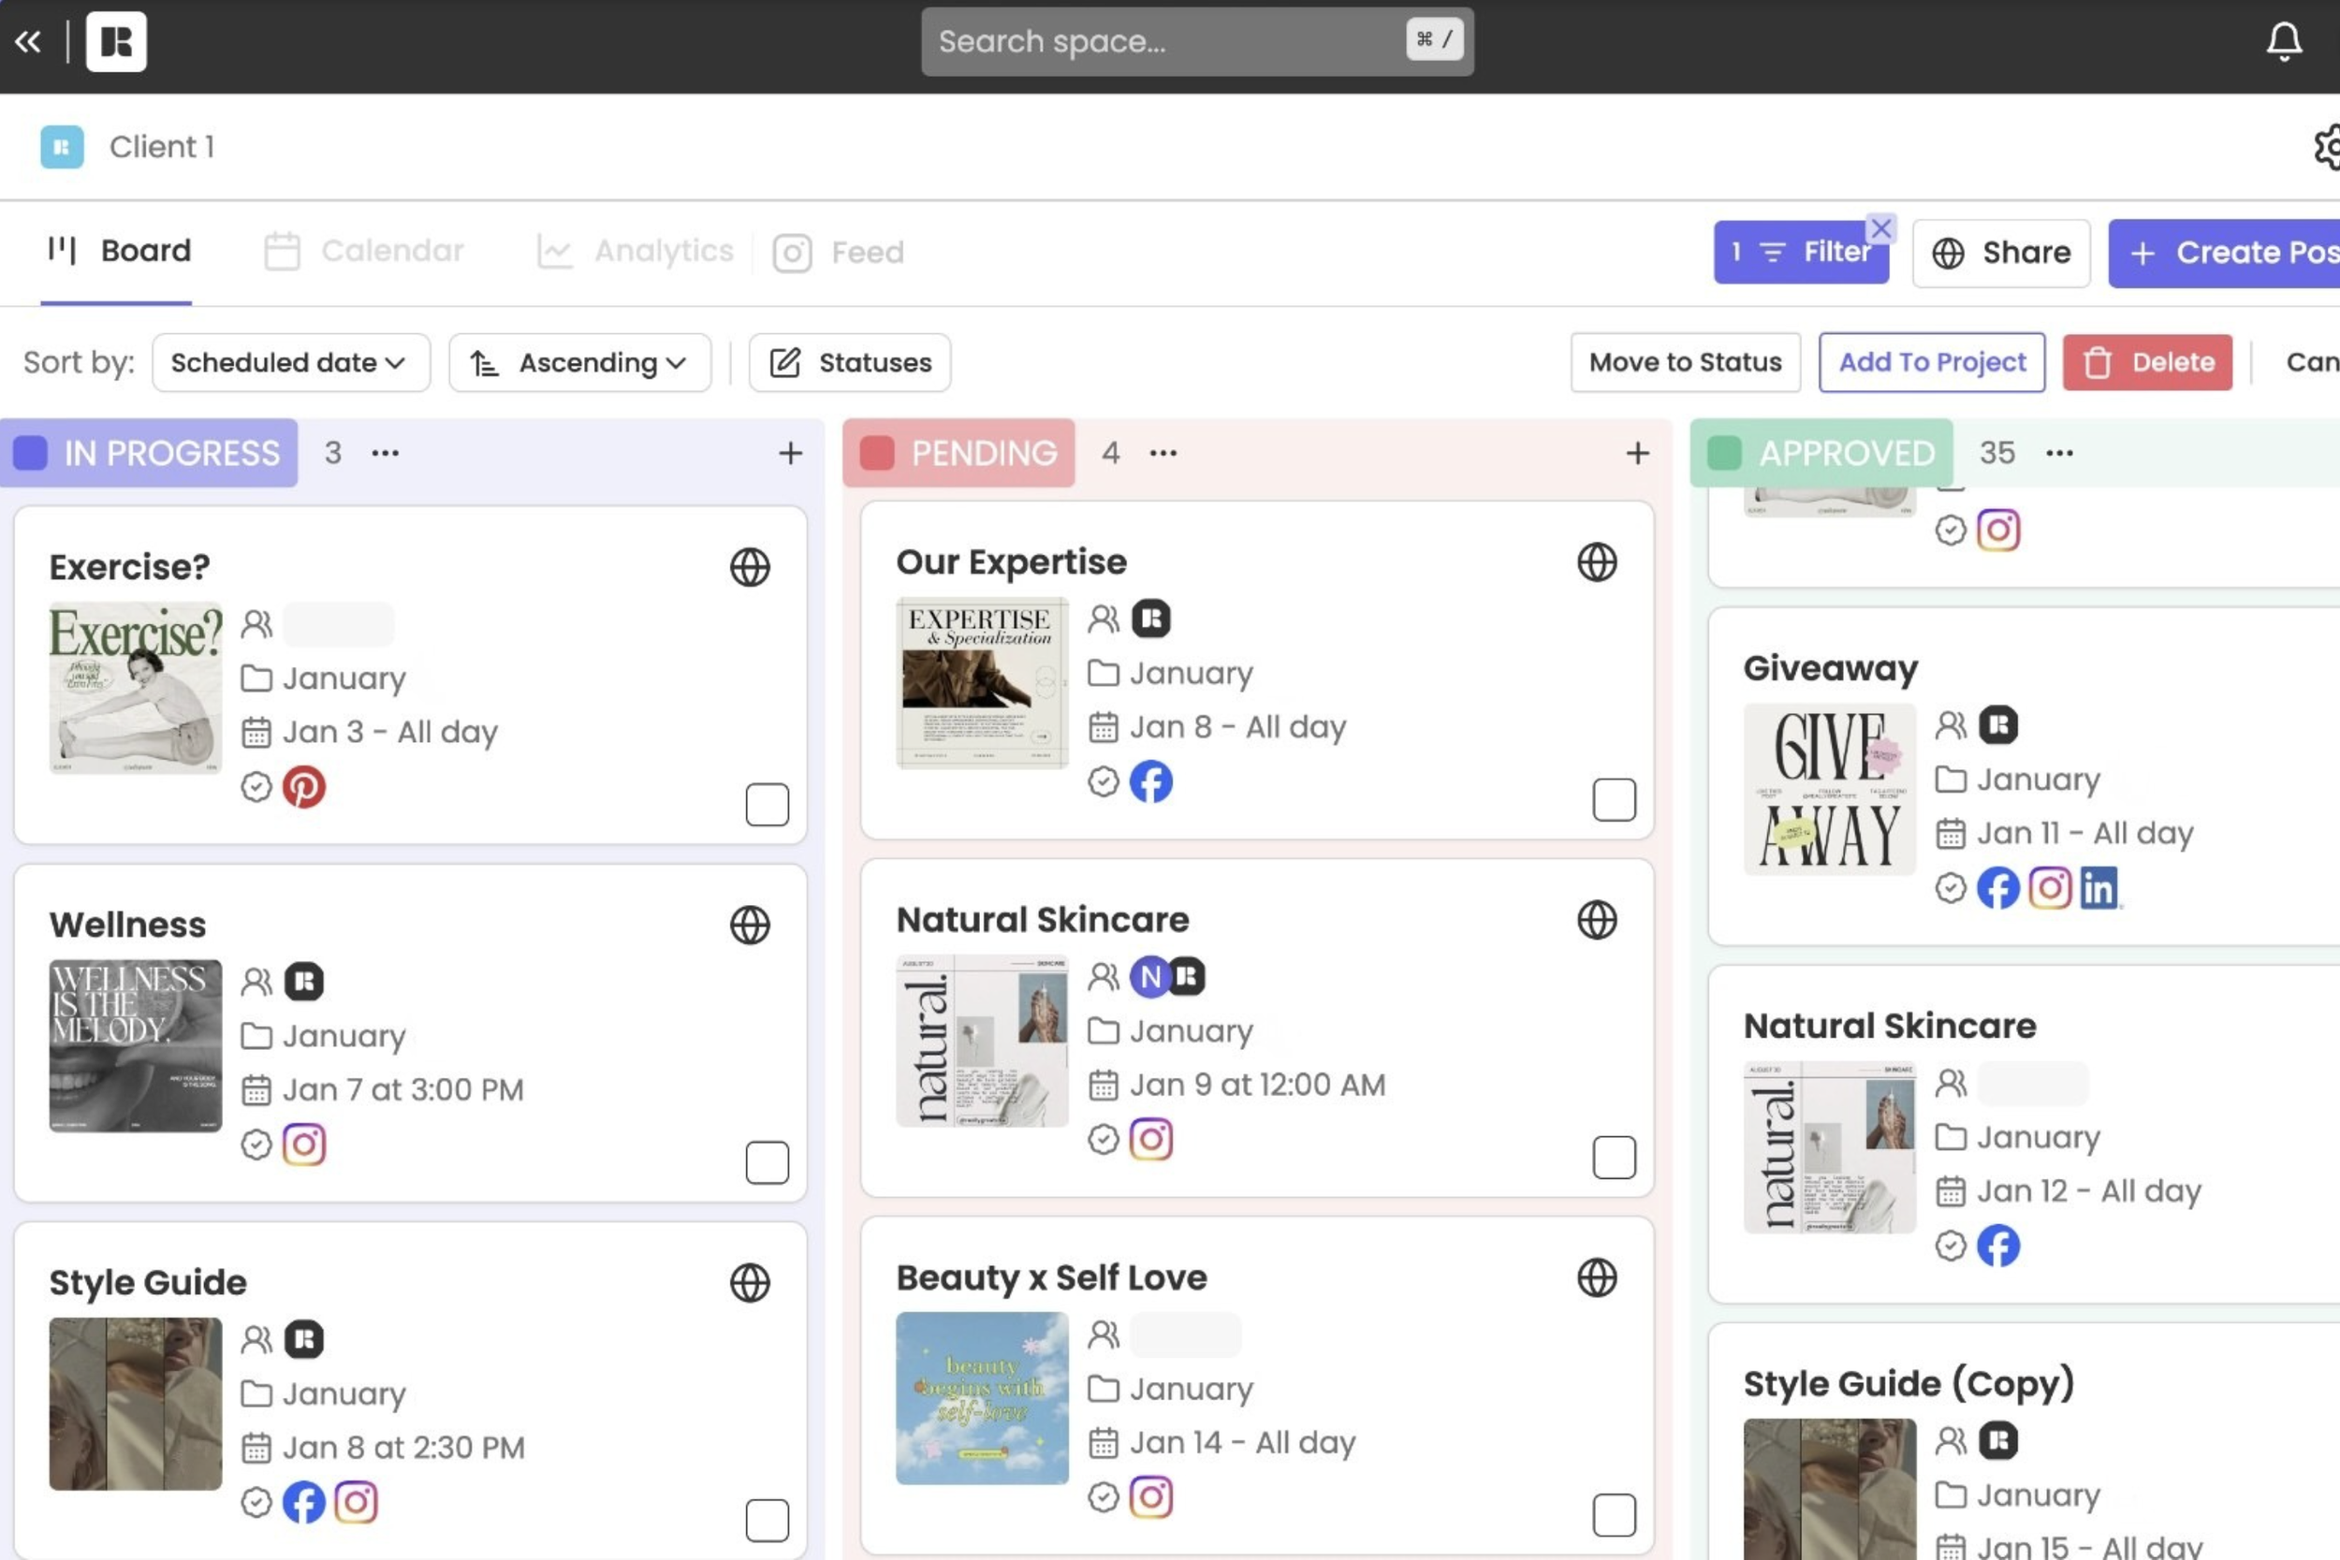Add a post with the In Progress plus icon
2340x1560 pixels.
[790, 454]
